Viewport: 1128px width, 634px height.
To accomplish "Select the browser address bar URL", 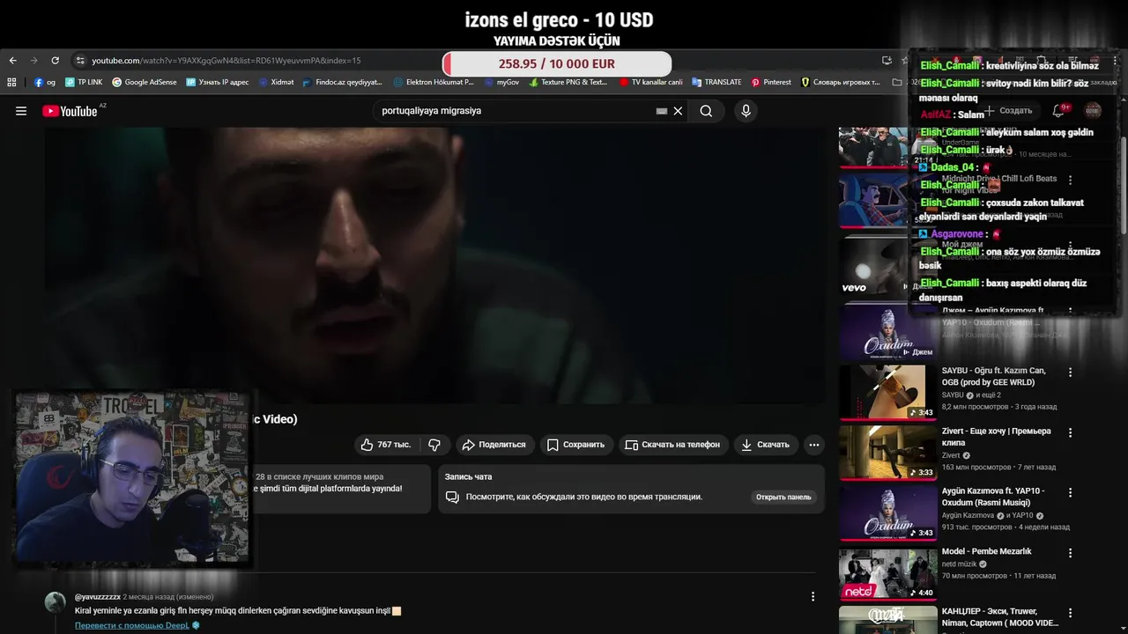I will tap(226, 61).
